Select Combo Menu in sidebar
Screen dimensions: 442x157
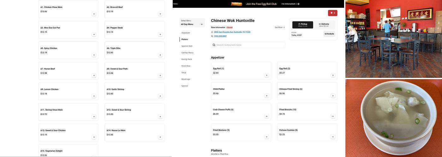click(187, 53)
